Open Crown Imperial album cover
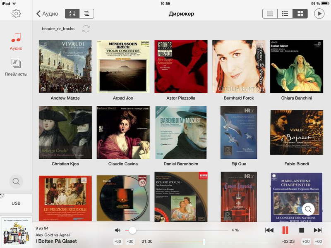 click(239, 197)
